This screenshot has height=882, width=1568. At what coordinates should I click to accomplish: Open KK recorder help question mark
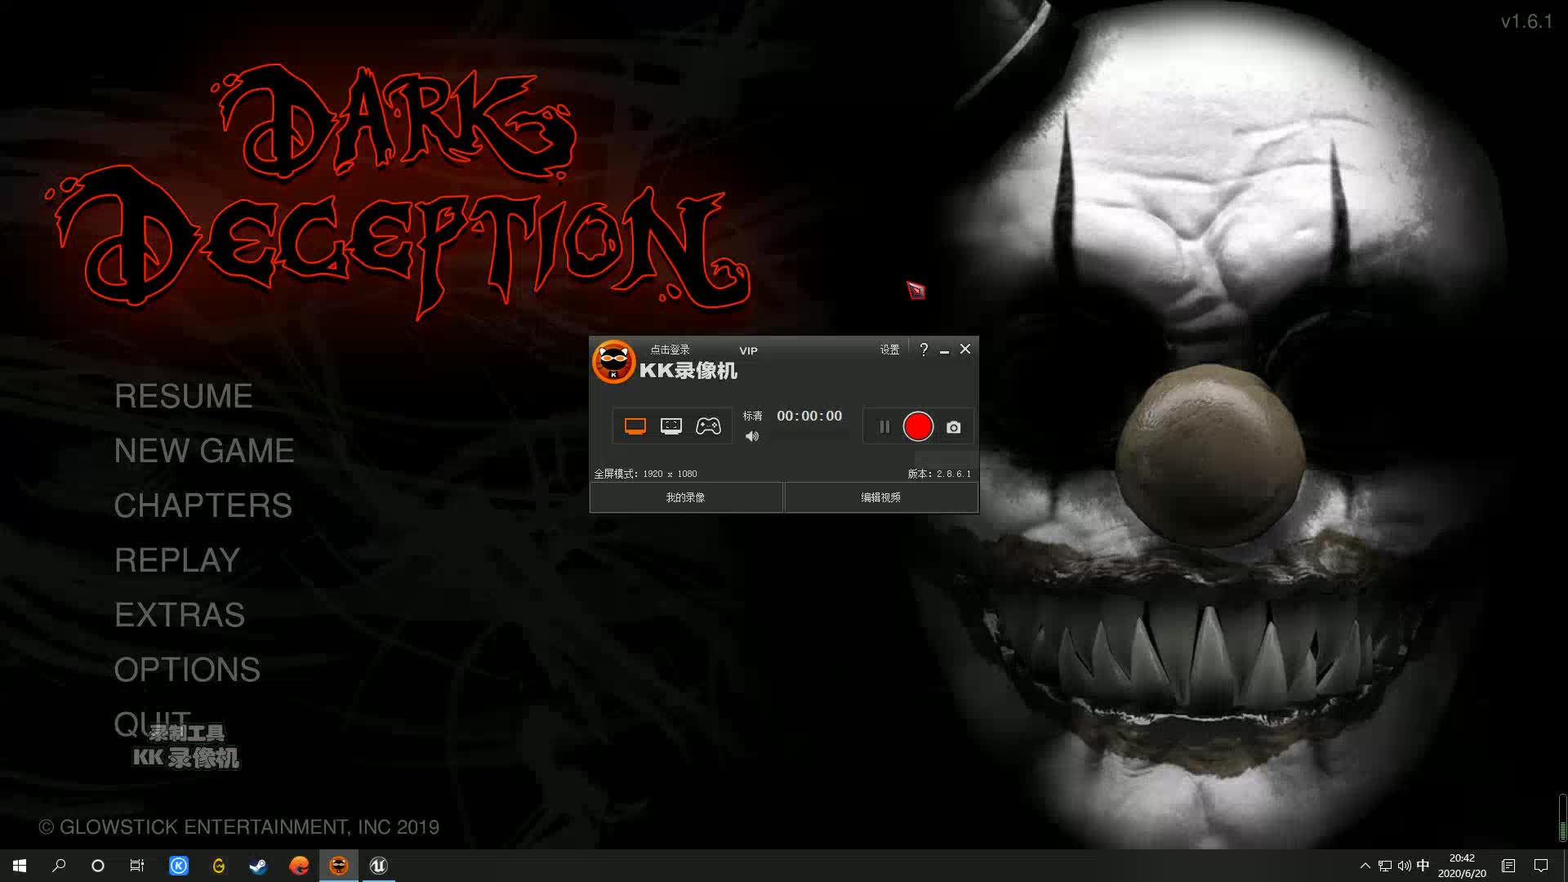point(924,350)
